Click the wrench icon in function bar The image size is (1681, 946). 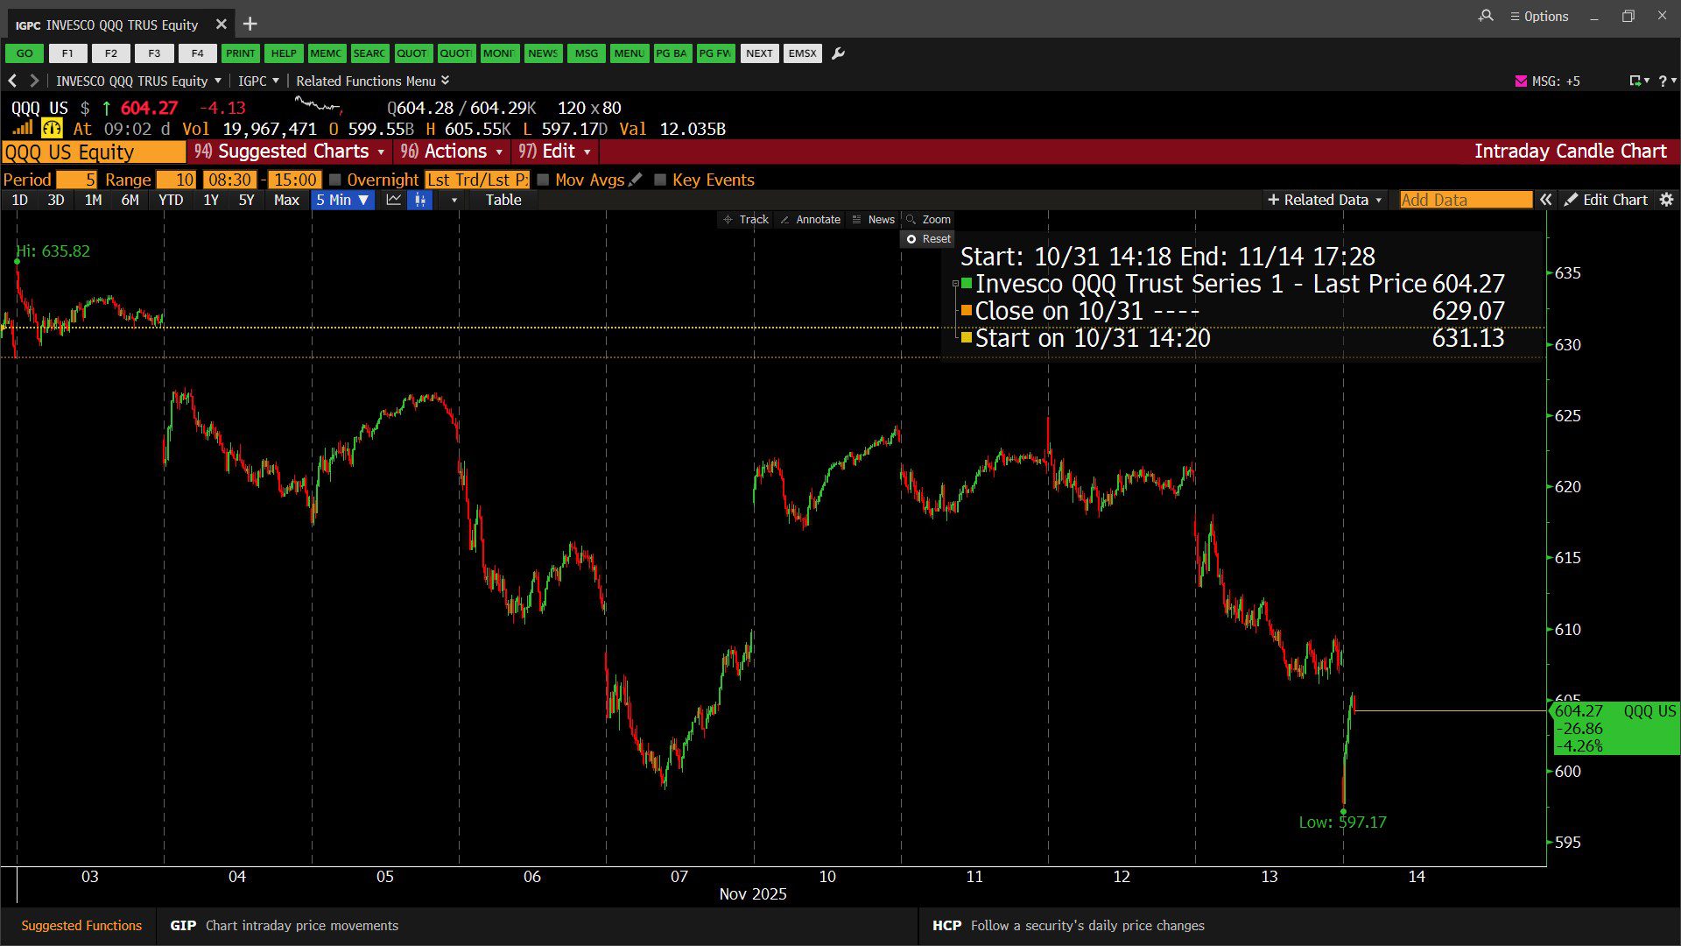(x=838, y=53)
